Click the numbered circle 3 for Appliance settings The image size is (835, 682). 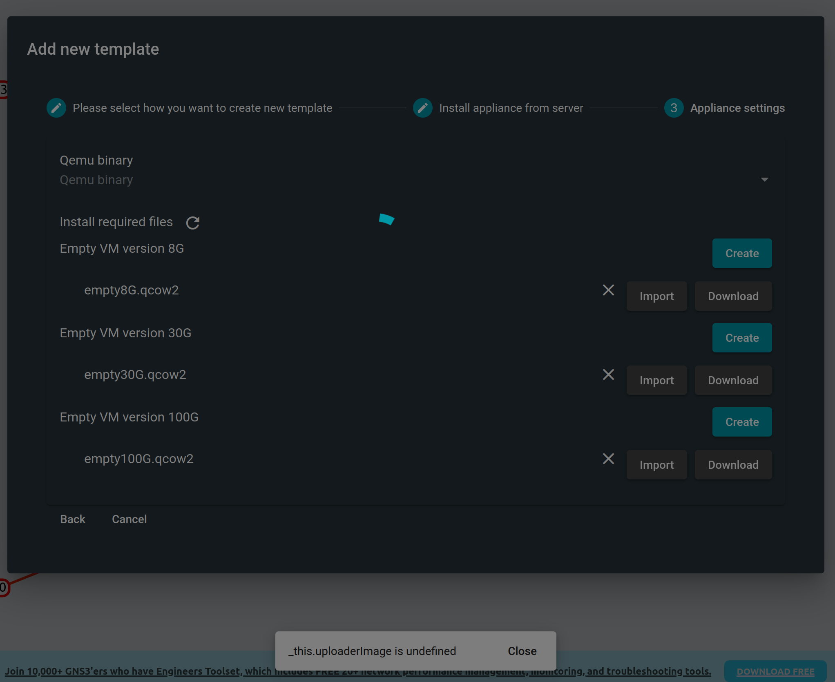coord(673,107)
